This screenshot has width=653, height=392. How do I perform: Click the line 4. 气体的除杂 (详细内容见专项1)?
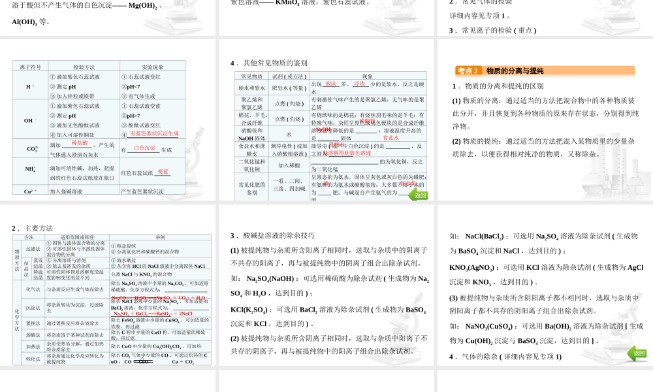[x=505, y=357]
